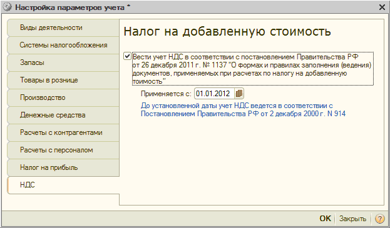Click the heading Налог на добавленную стоимость
Image resolution: width=390 pixels, height=228 pixels.
(x=227, y=32)
